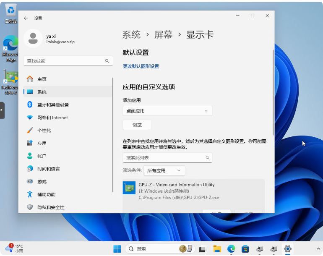Click the 应用 apps icon in sidebar
The height and width of the screenshot is (256, 323).
pos(30,143)
